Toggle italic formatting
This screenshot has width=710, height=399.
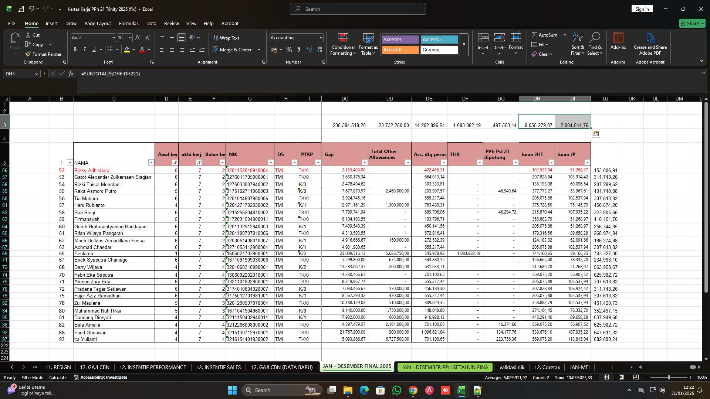point(84,49)
